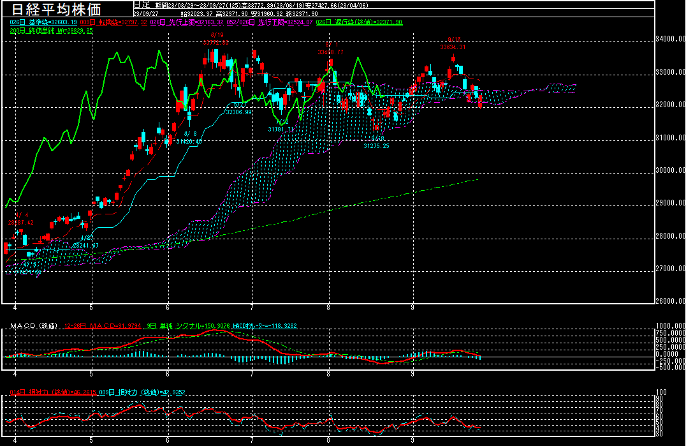Click the 期間 date range header text
The image size is (686, 446).
[262, 6]
